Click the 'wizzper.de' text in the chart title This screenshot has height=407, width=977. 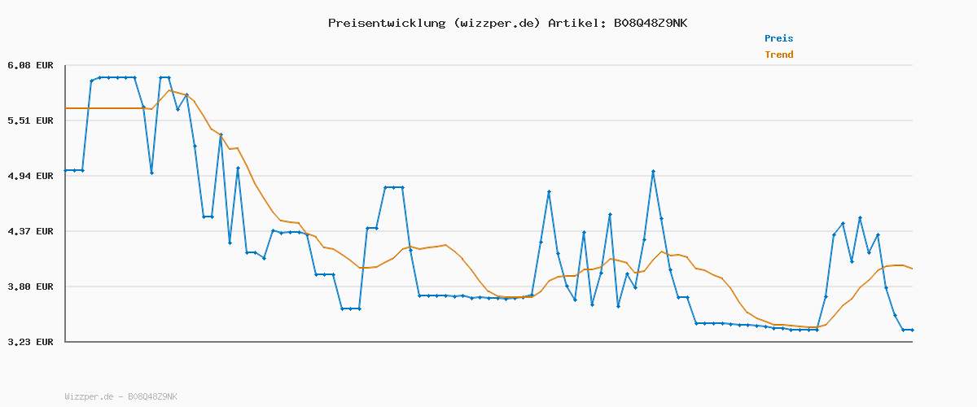497,23
